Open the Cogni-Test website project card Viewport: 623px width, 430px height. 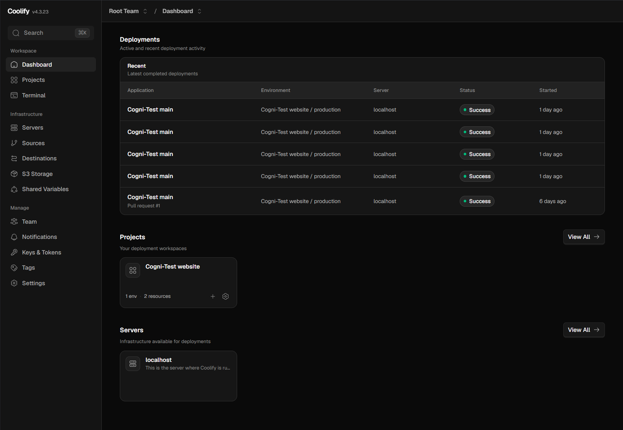tap(178, 283)
